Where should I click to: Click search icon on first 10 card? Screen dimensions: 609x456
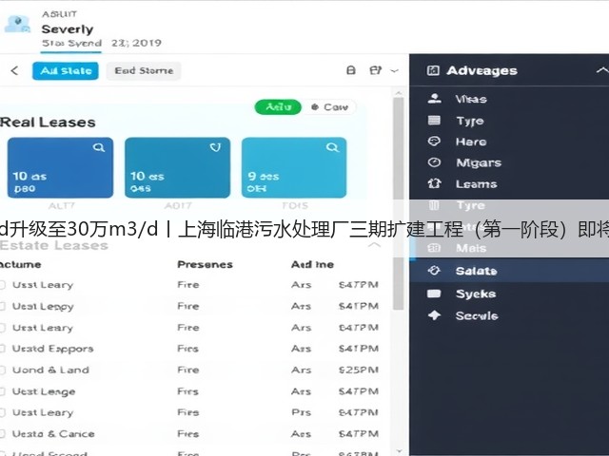click(99, 148)
